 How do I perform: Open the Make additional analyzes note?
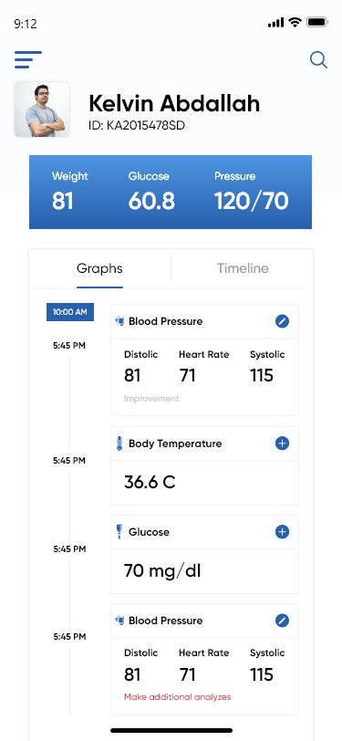178,696
